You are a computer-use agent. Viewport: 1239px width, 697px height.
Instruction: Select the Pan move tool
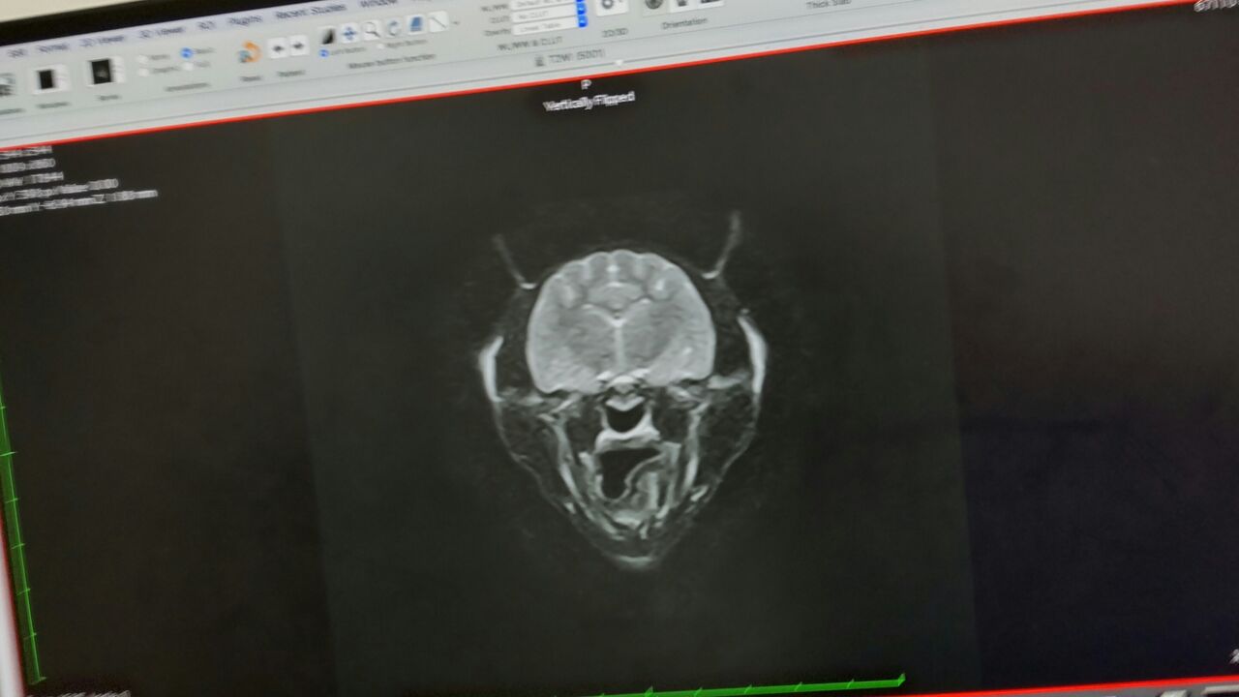(349, 34)
